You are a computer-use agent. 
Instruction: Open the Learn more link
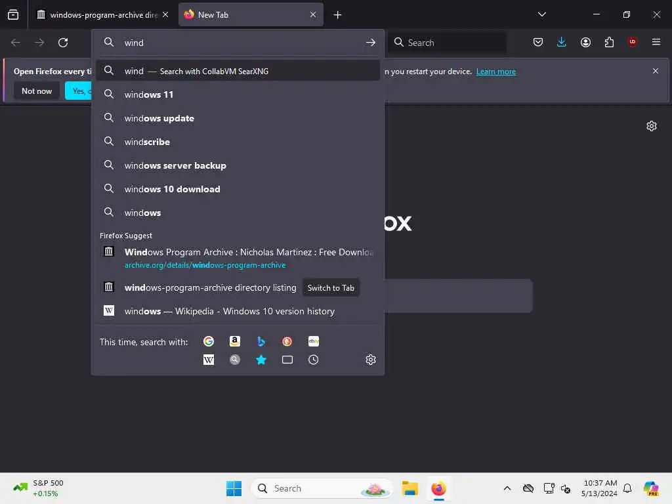(x=496, y=72)
